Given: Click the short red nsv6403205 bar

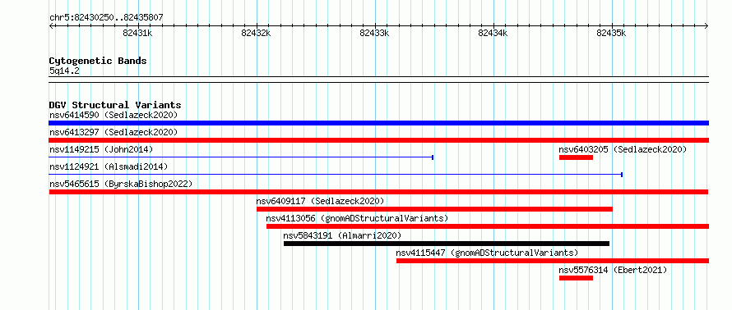Looking at the screenshot, I should coord(576,157).
